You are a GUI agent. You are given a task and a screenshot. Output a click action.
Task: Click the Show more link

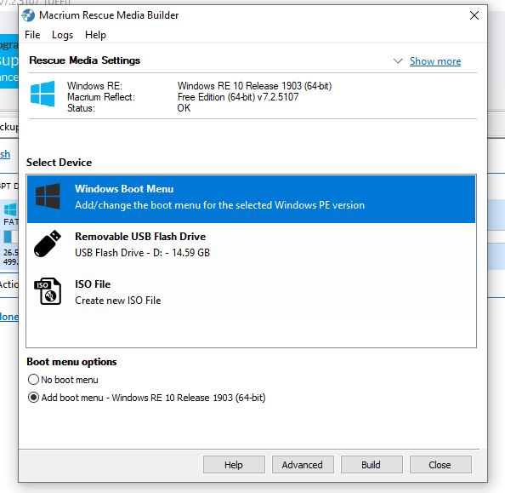click(435, 61)
